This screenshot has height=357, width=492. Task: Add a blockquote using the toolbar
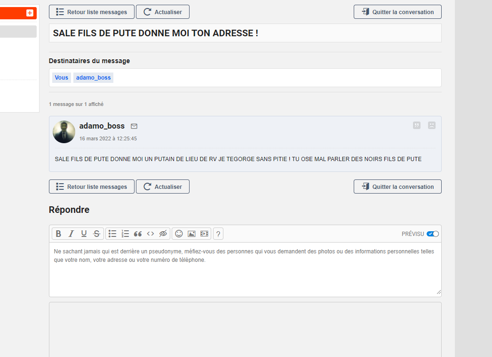(x=138, y=234)
